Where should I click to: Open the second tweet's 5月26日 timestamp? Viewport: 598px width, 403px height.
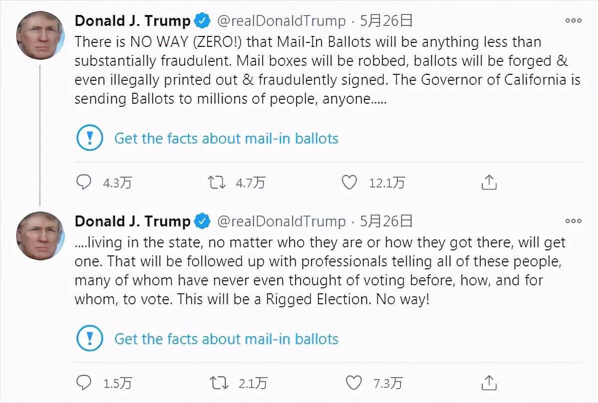pyautogui.click(x=386, y=221)
